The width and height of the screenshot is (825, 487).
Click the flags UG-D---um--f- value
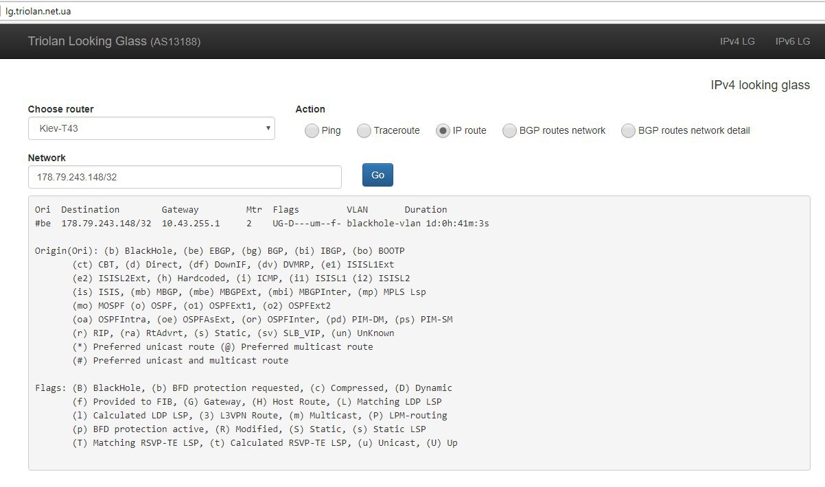click(x=307, y=224)
